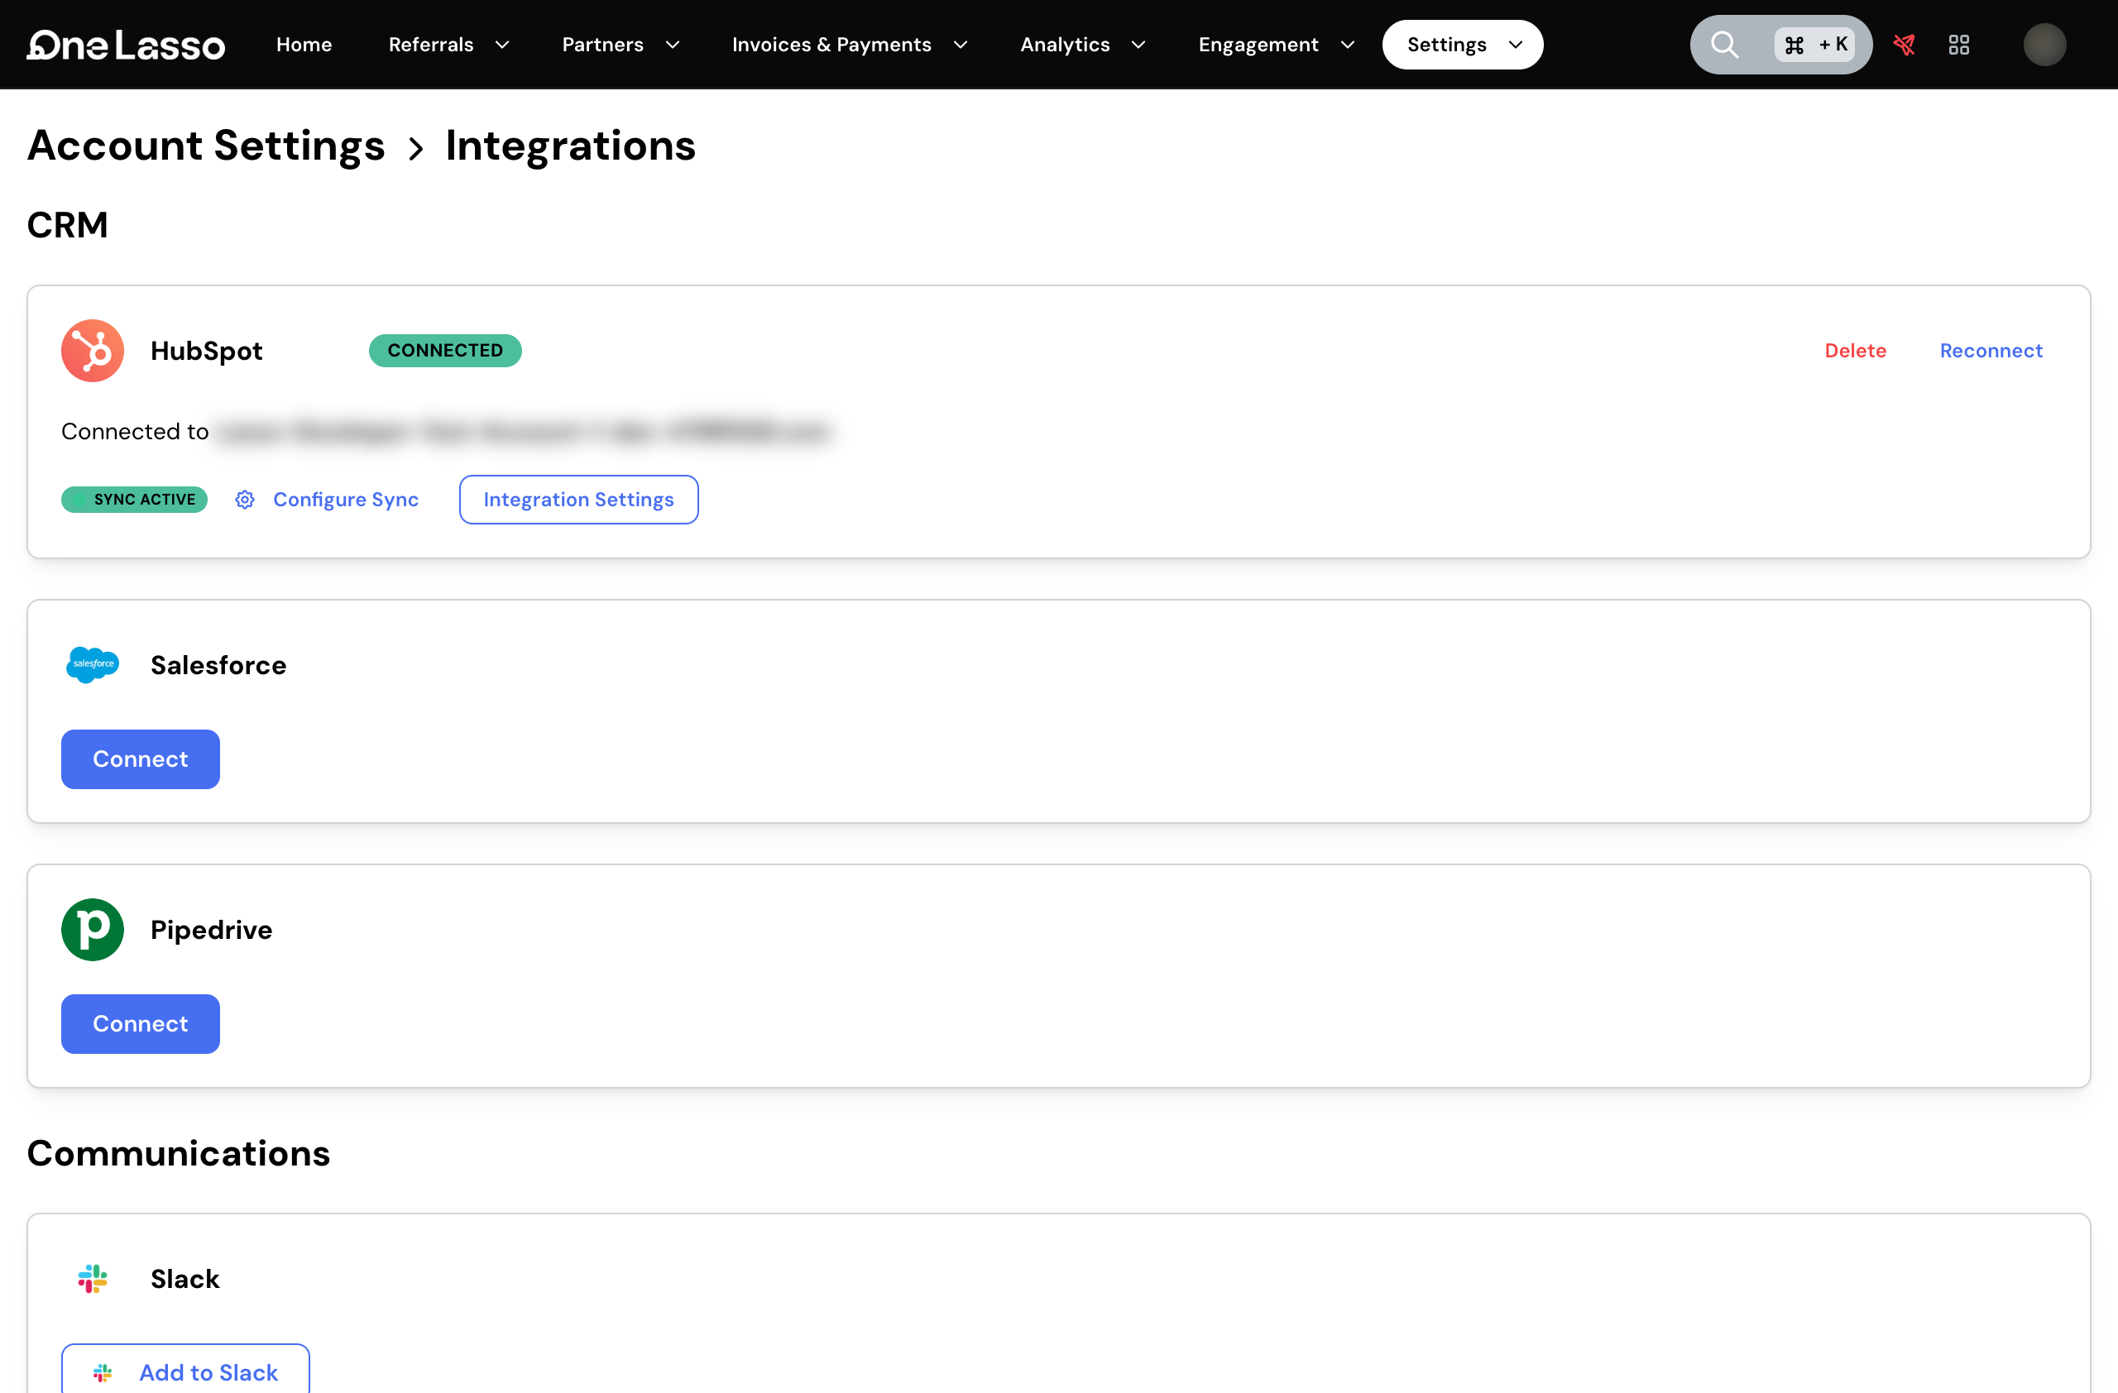This screenshot has height=1393, width=2118.
Task: Open the Settings dropdown
Action: [x=1462, y=45]
